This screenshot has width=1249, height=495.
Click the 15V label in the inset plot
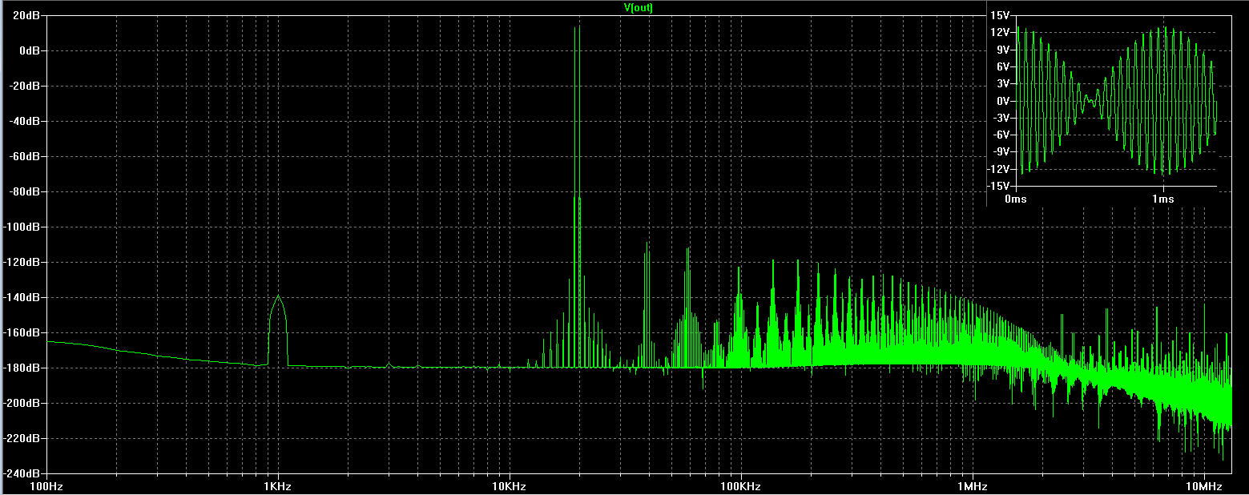point(998,15)
